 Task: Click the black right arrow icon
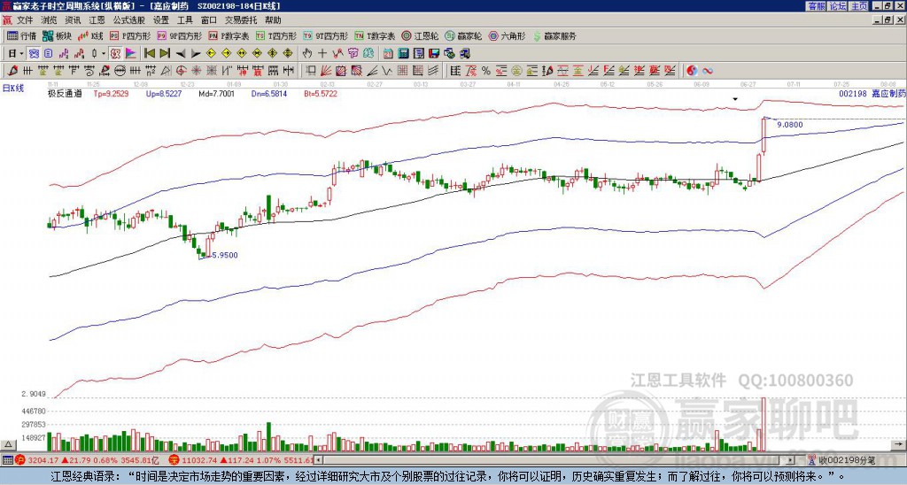click(196, 54)
